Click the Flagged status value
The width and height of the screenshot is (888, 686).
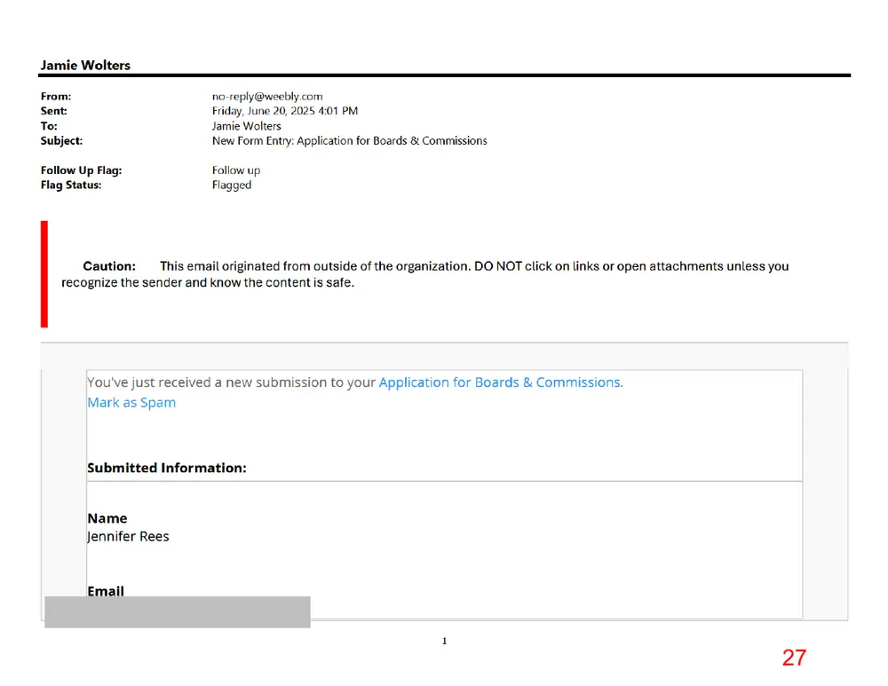point(232,185)
